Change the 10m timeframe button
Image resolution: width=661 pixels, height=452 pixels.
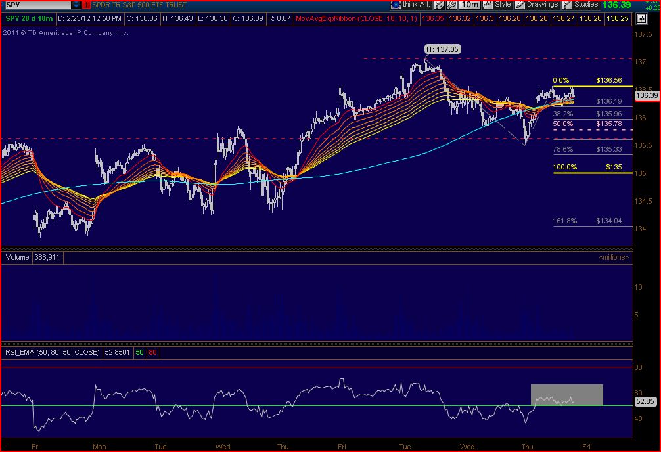click(470, 5)
